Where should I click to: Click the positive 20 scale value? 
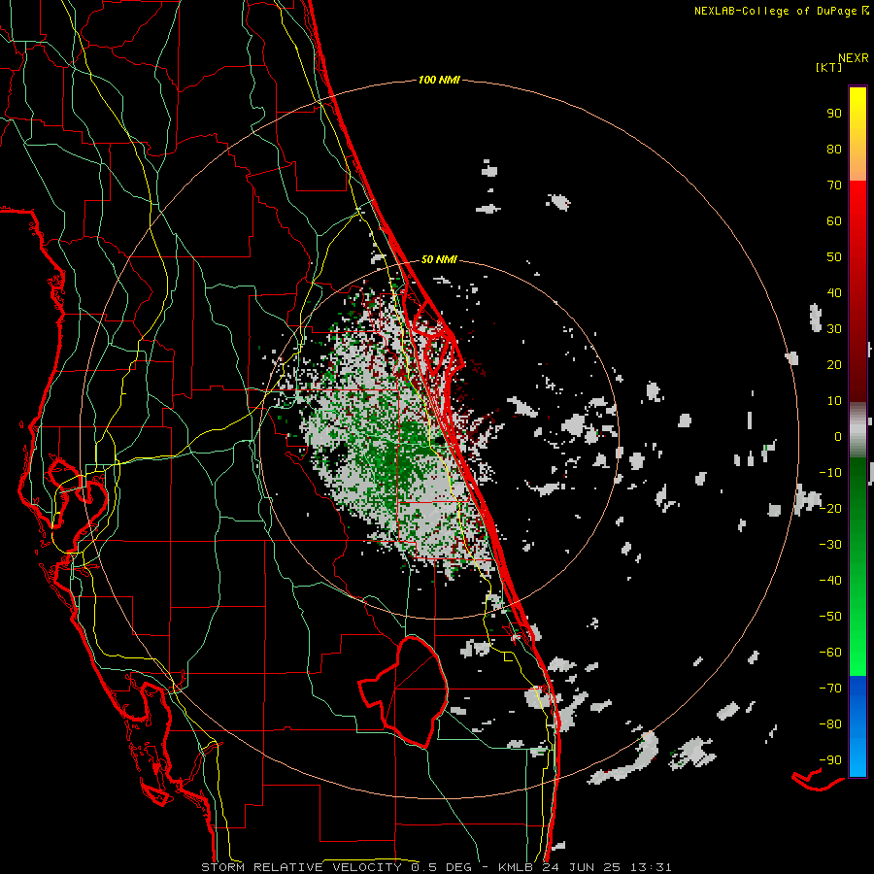pyautogui.click(x=834, y=365)
